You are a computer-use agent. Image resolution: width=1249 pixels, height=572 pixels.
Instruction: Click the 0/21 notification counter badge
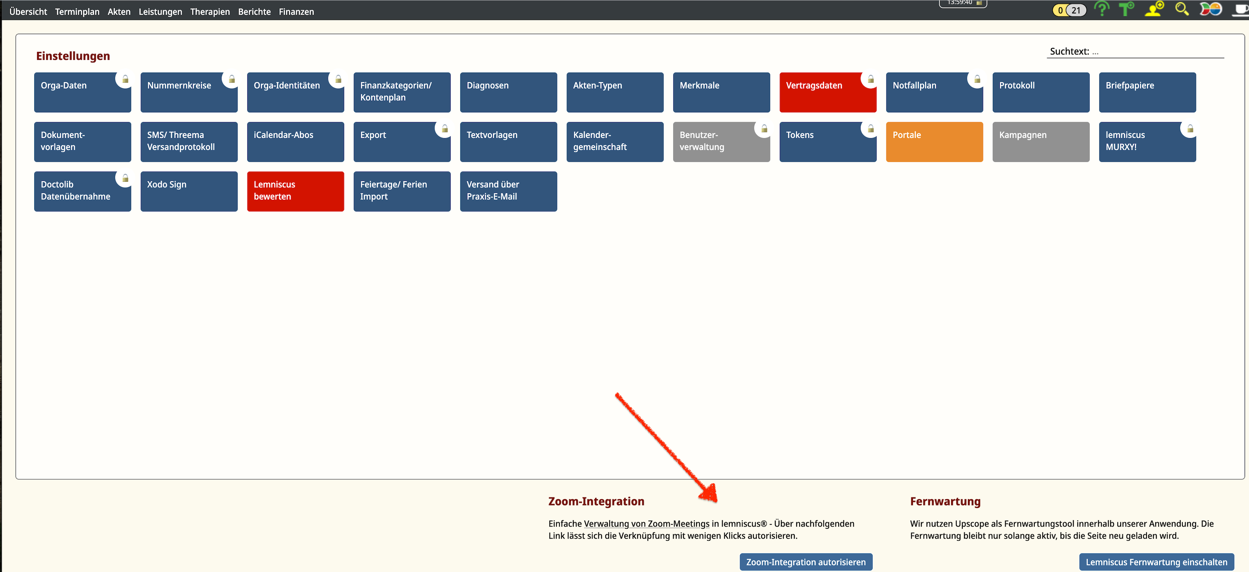tap(1069, 10)
